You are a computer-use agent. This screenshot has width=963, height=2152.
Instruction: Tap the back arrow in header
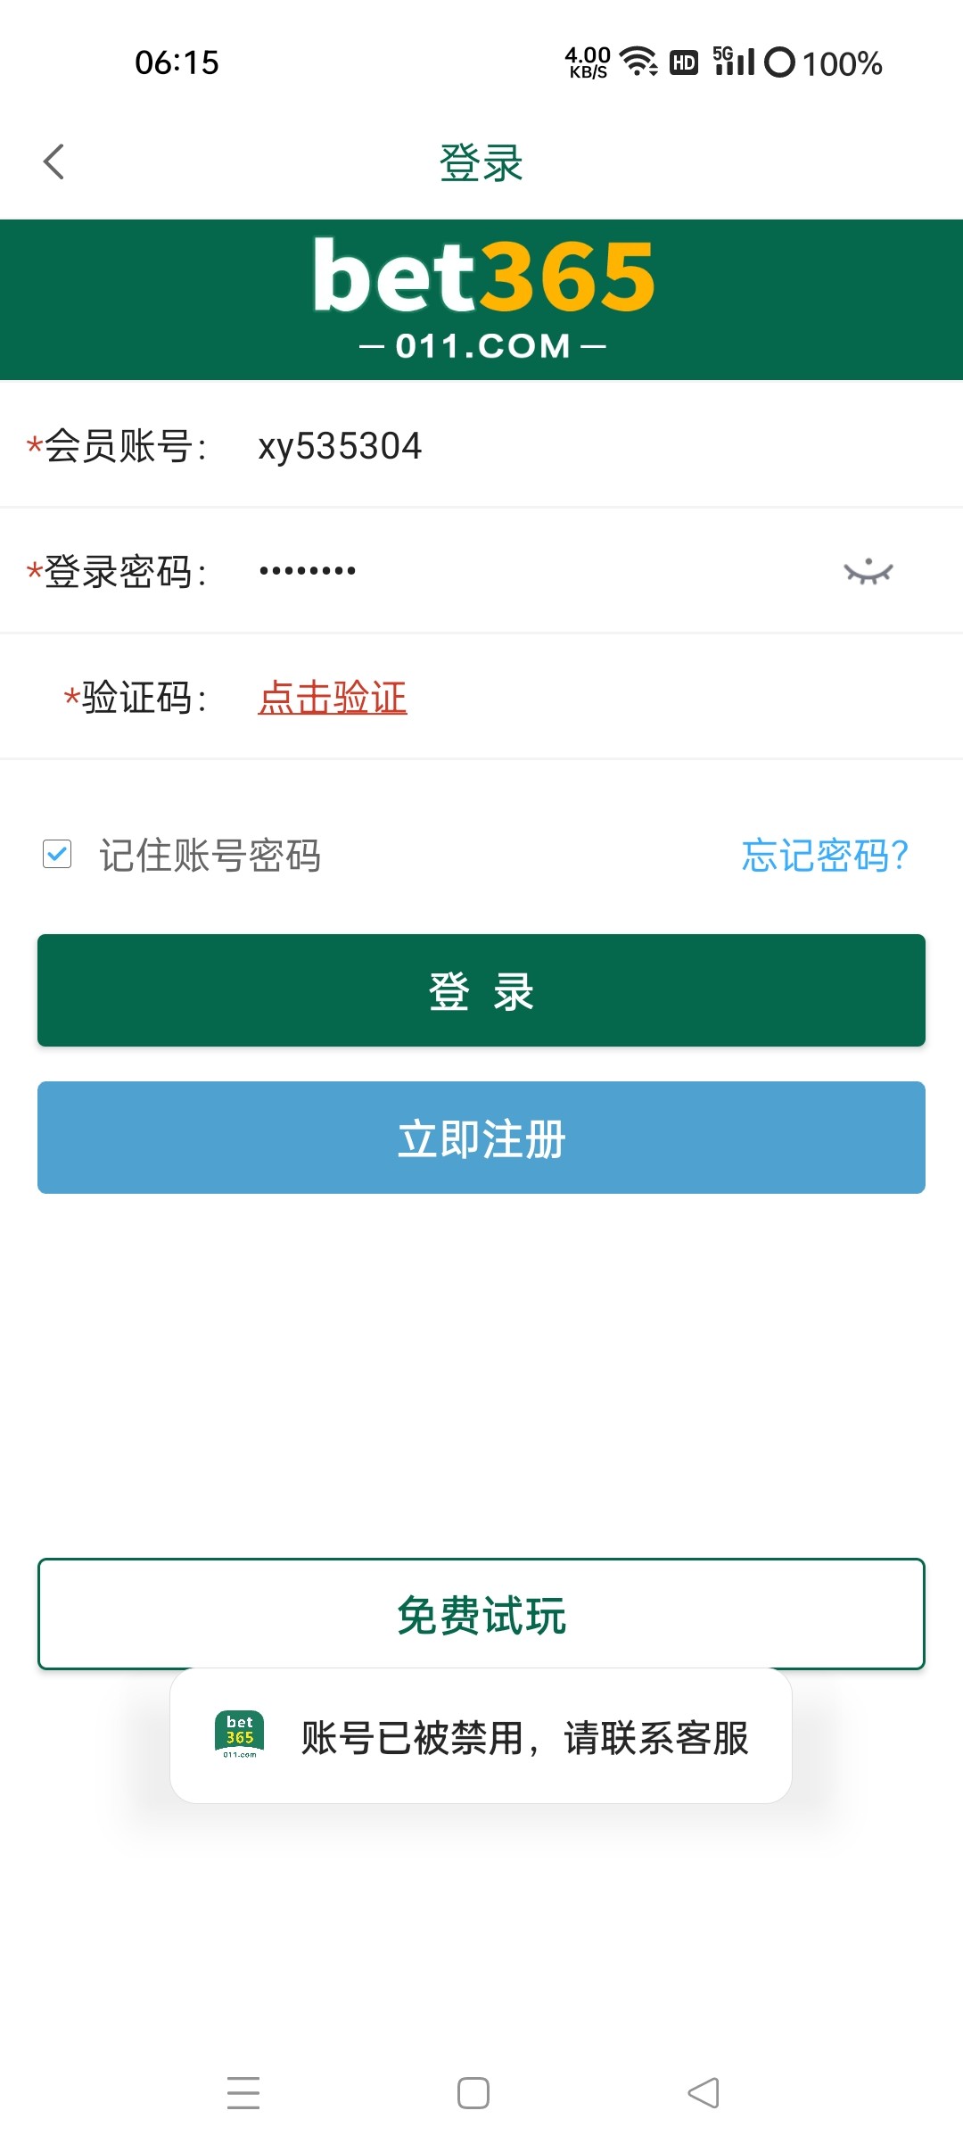click(54, 162)
